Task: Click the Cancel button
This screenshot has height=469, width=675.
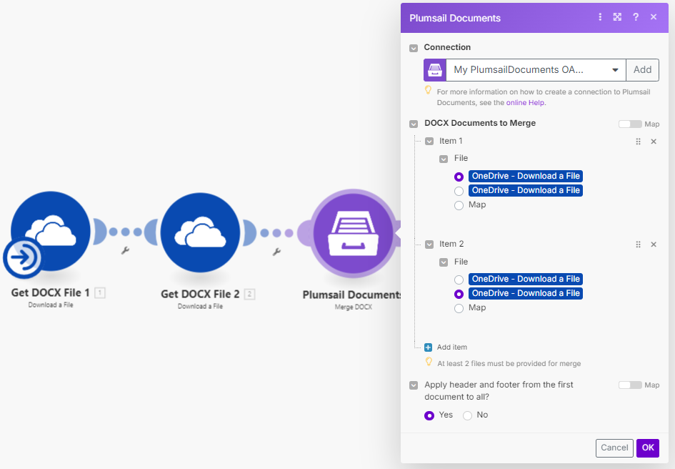Action: pyautogui.click(x=614, y=448)
